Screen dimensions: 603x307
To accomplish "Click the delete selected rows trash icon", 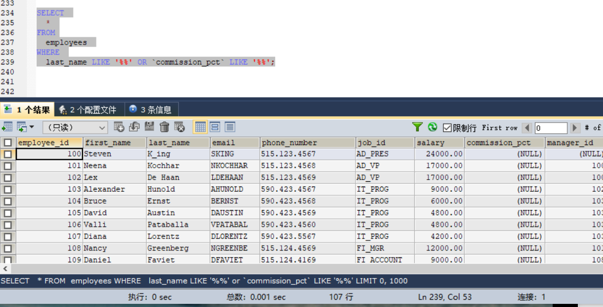I will click(164, 127).
